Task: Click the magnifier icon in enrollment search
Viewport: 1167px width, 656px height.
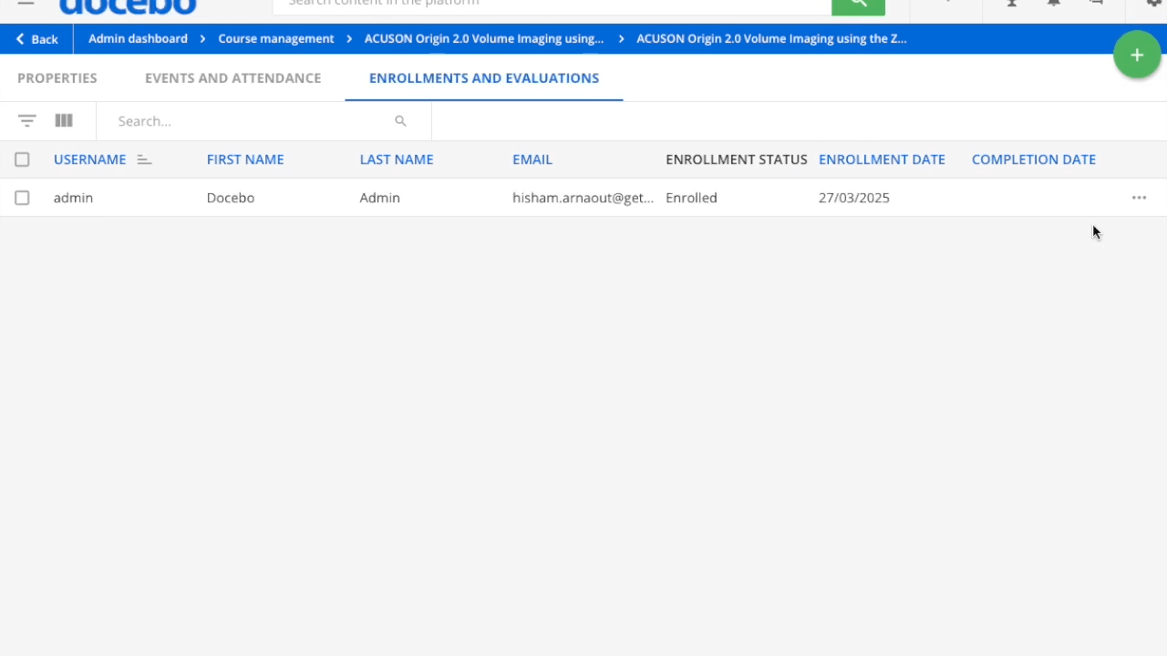Action: coord(400,121)
